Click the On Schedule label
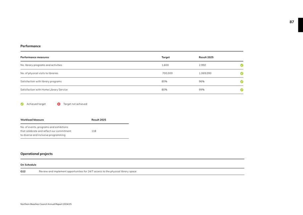The width and height of the screenshot is (303, 215). pos(29,165)
